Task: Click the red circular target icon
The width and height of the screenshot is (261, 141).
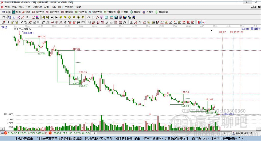Action: (52, 22)
